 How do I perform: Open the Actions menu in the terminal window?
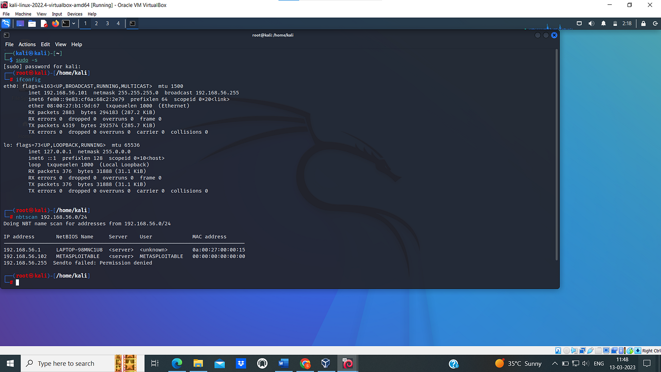27,44
